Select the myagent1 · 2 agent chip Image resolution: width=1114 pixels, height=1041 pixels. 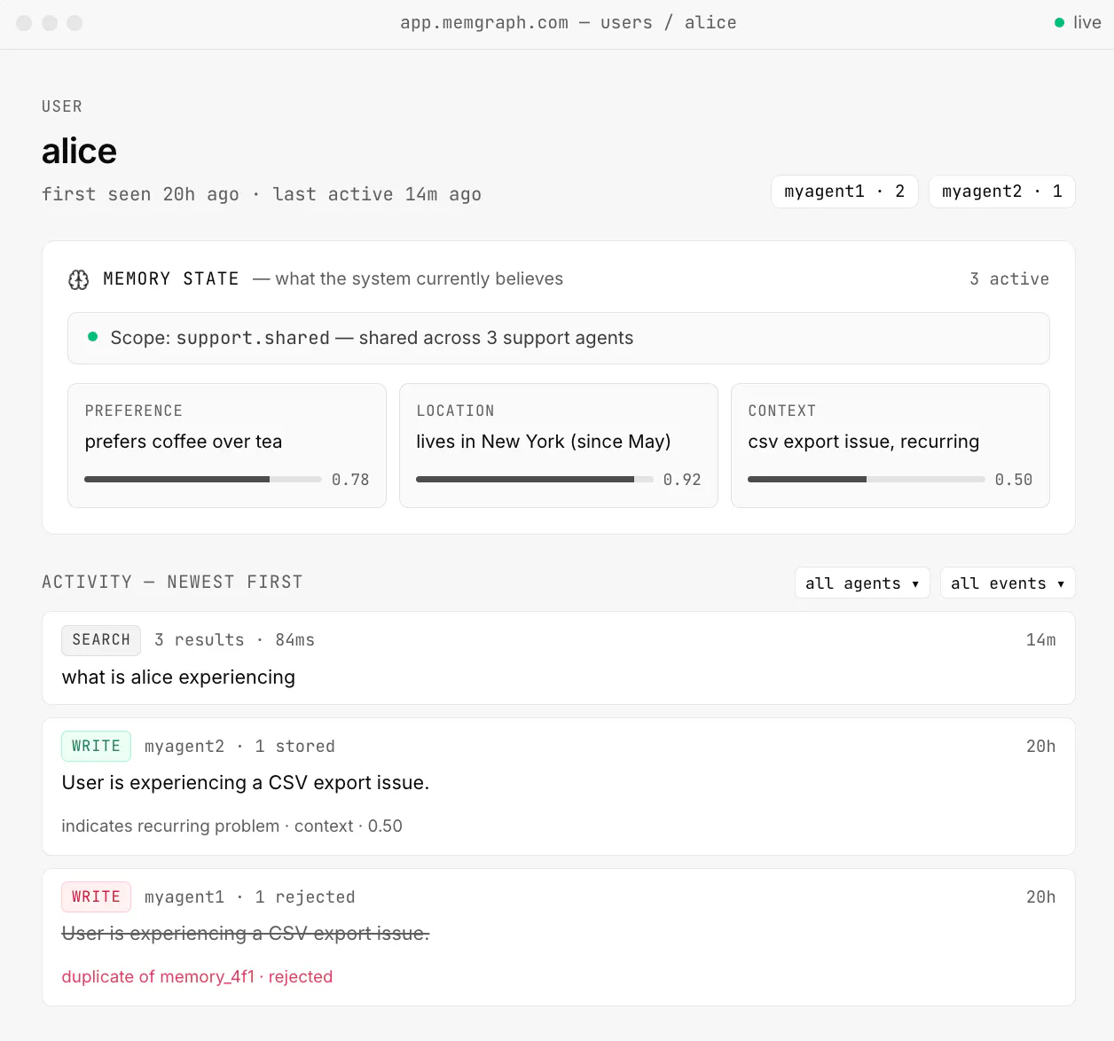844,192
